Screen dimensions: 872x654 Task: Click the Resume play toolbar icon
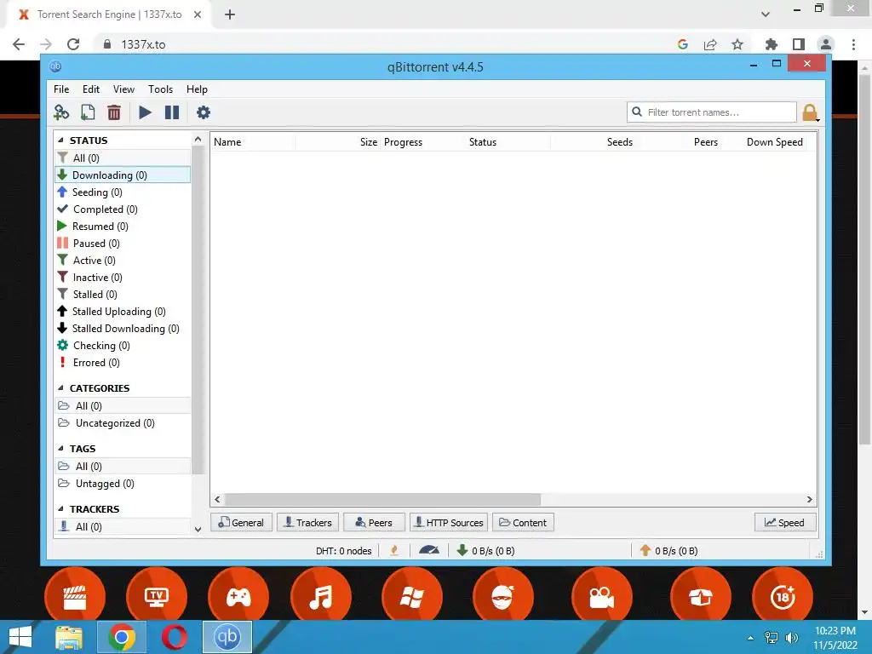tap(145, 112)
